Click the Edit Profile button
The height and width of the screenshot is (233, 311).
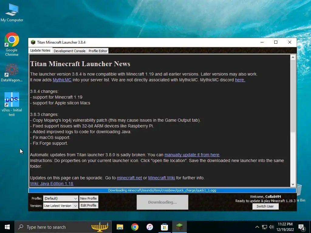pyautogui.click(x=88, y=205)
